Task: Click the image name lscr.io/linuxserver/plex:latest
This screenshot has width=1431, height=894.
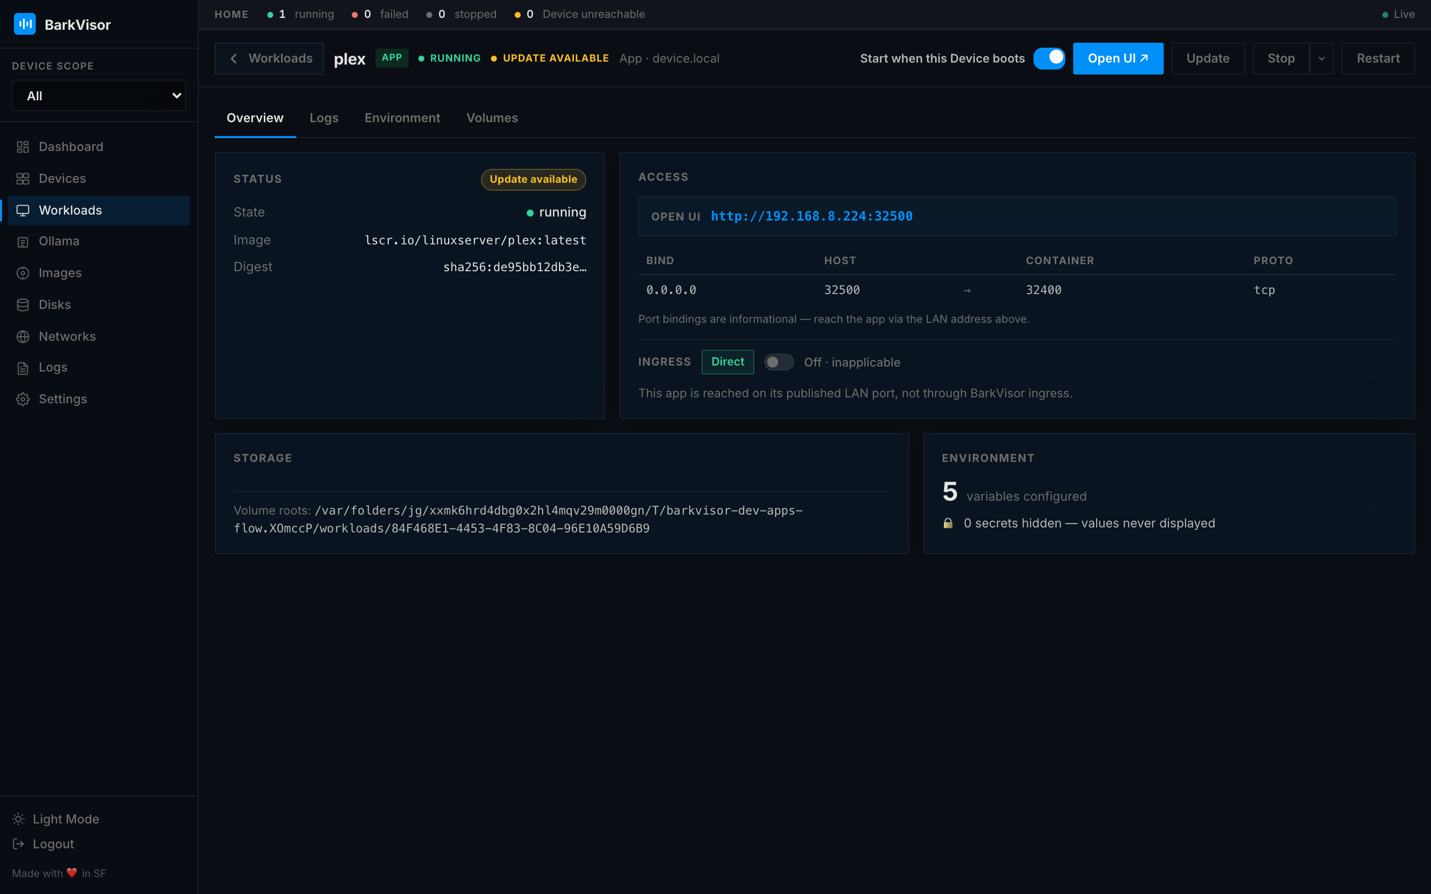Action: (x=475, y=240)
